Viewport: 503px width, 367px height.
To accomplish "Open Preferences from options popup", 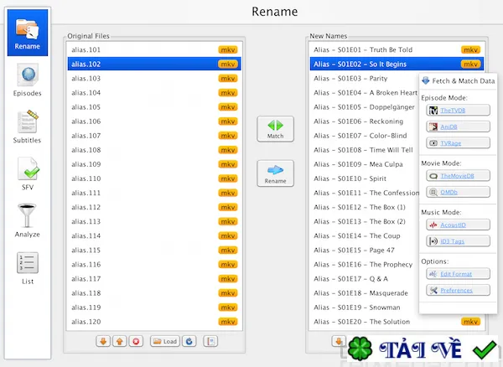I will pos(458,290).
